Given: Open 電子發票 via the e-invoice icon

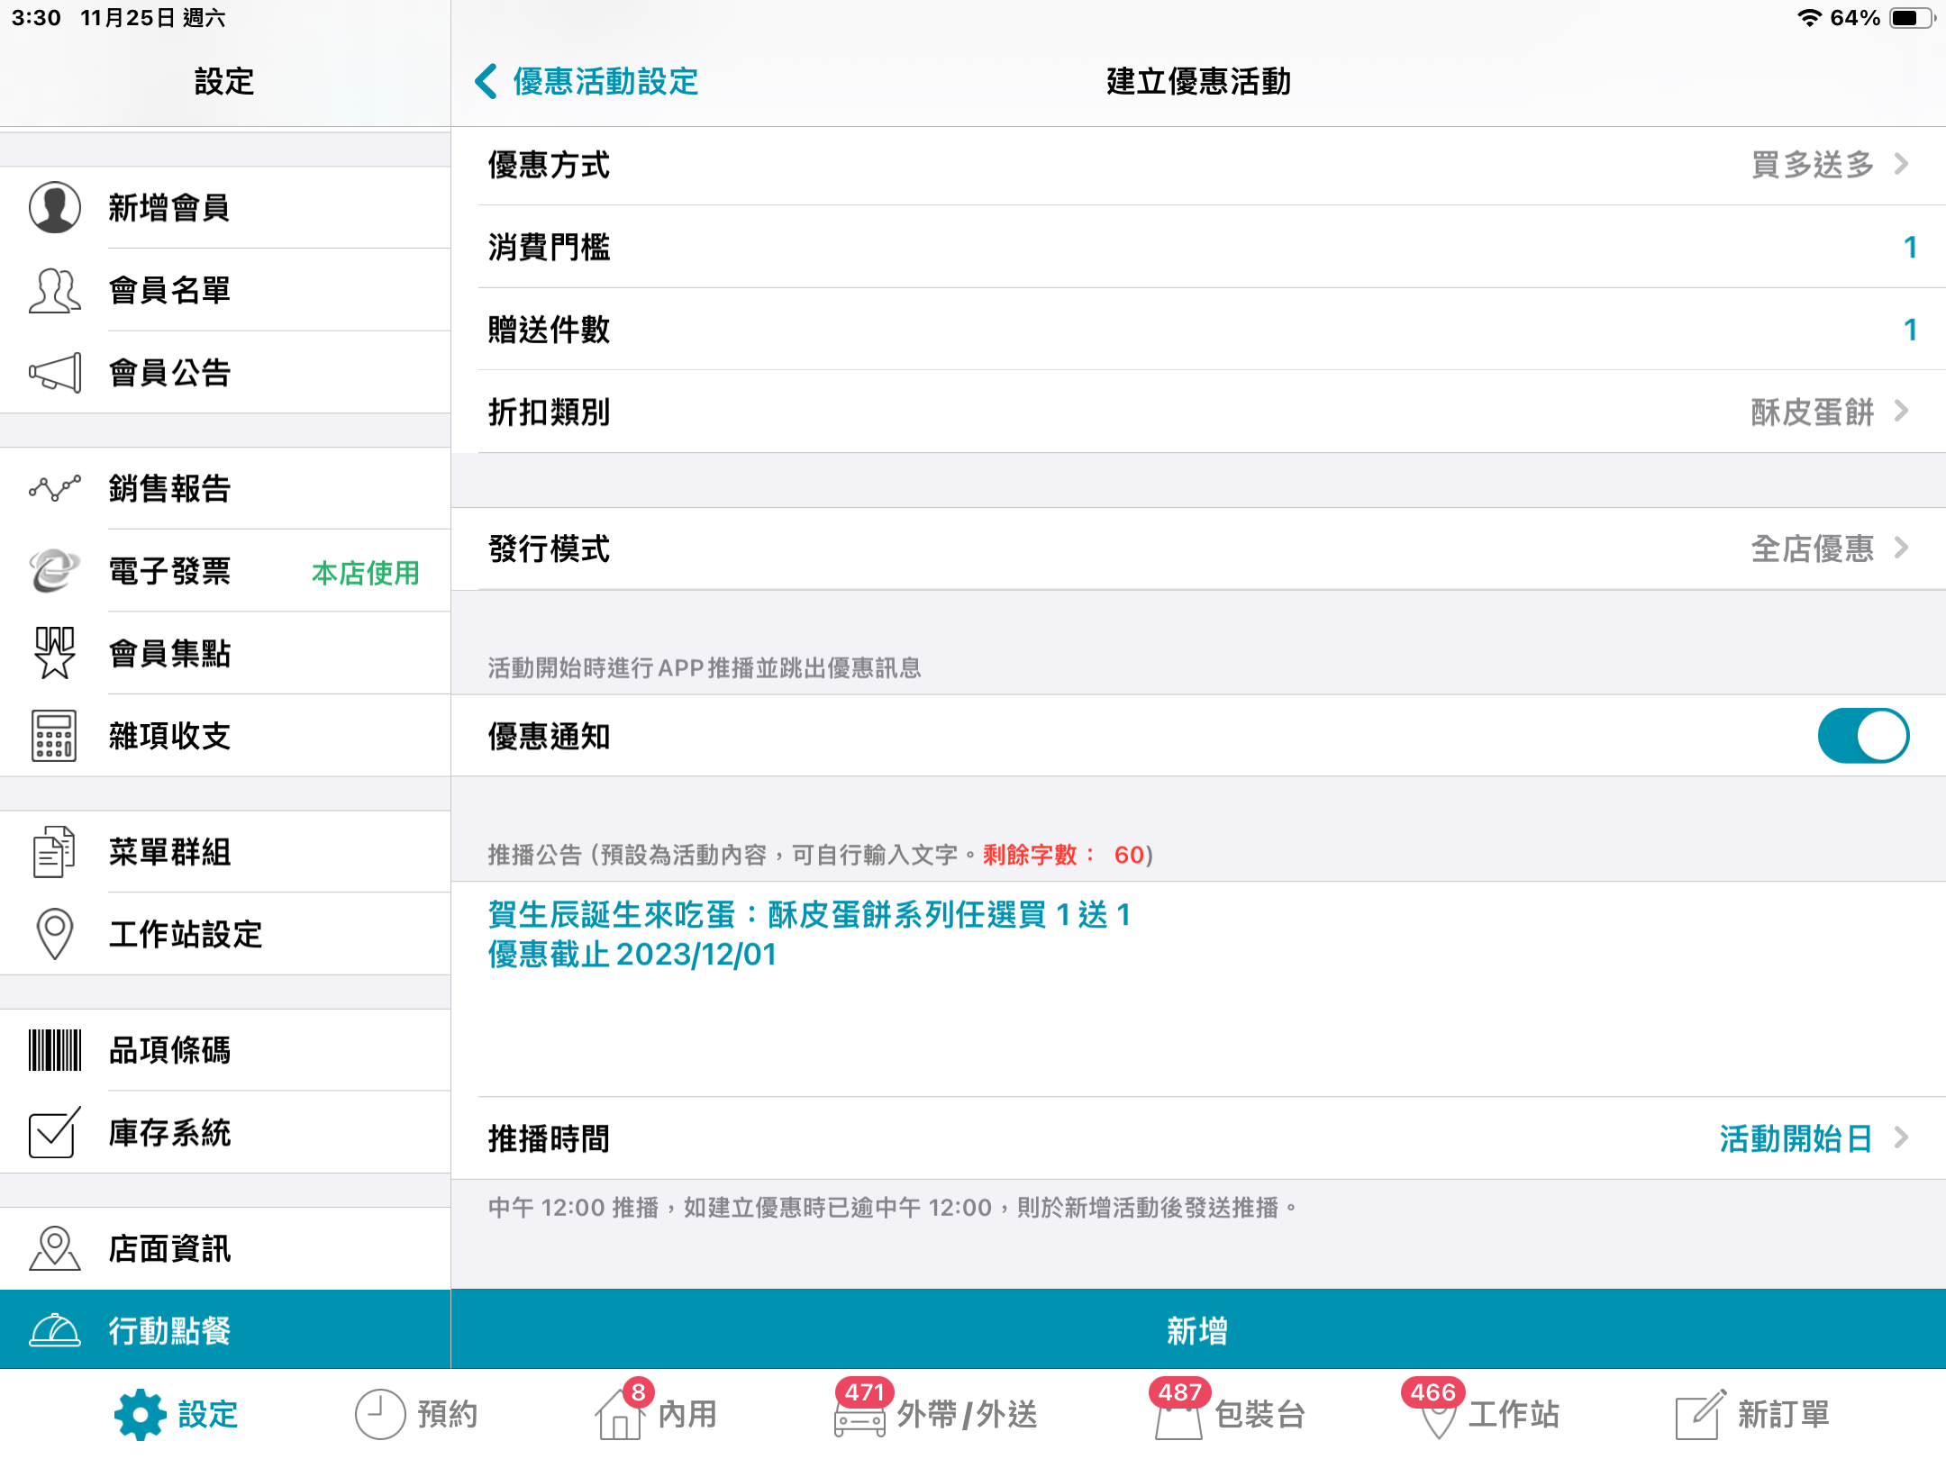Looking at the screenshot, I should click(x=55, y=571).
